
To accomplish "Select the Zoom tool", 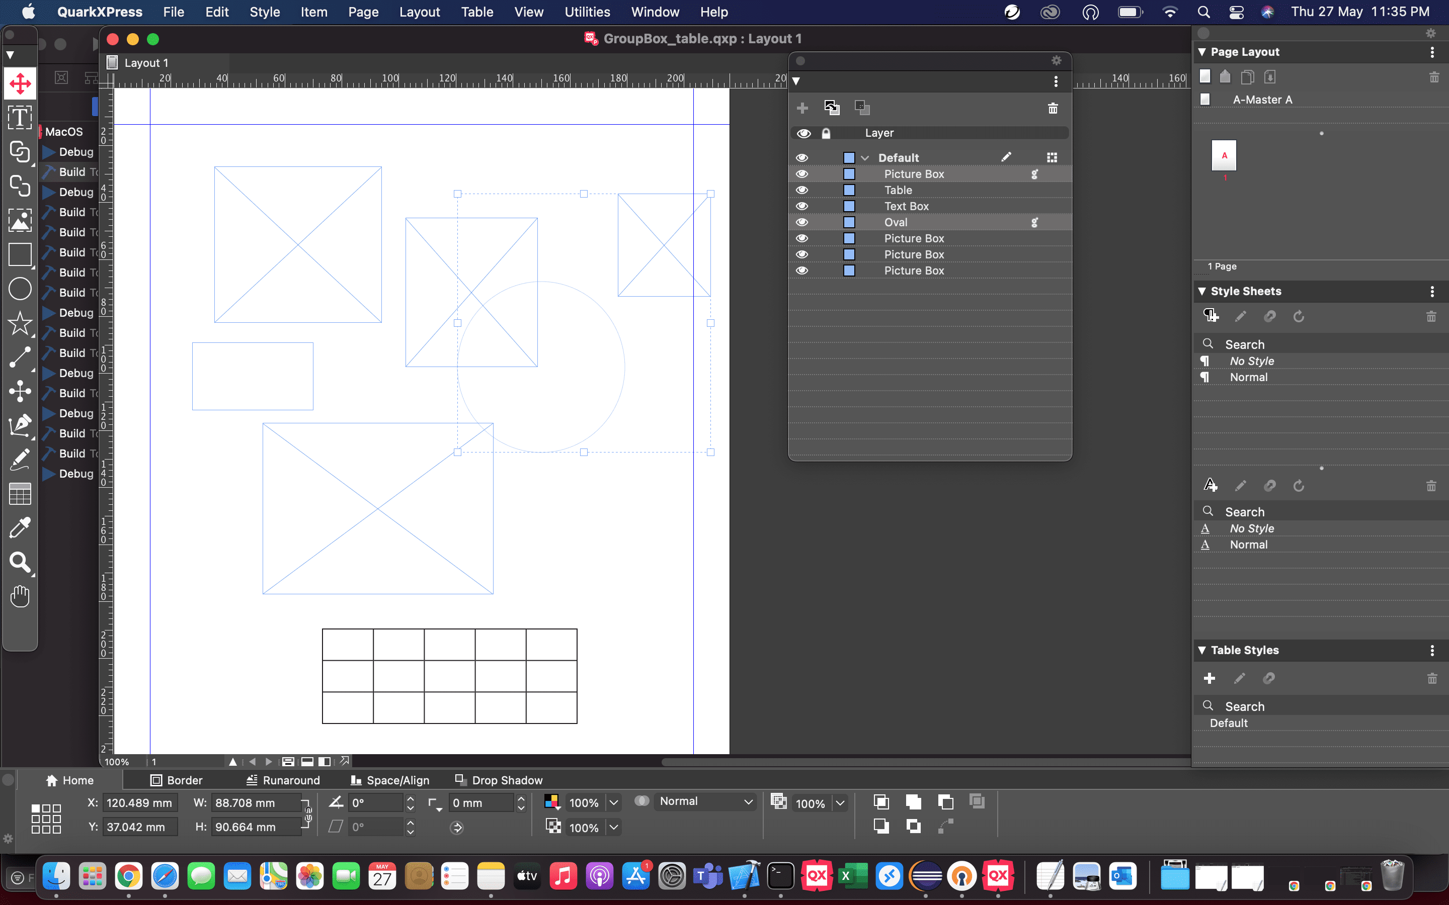I will click(20, 563).
